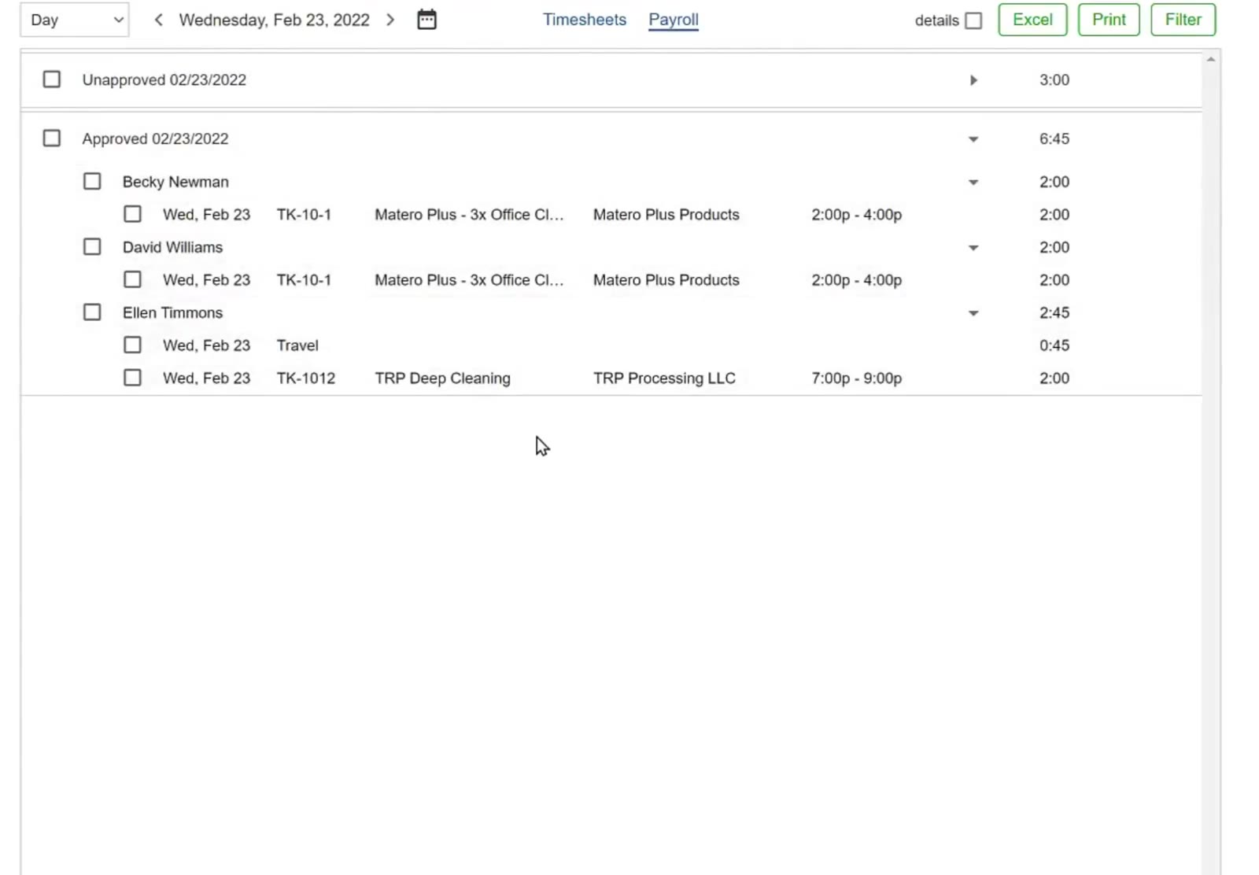This screenshot has height=875, width=1259.
Task: Click the 0:45 travel duration
Action: pos(1054,345)
